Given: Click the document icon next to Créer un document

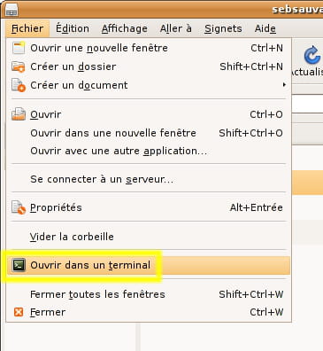Looking at the screenshot, I should click(19, 85).
